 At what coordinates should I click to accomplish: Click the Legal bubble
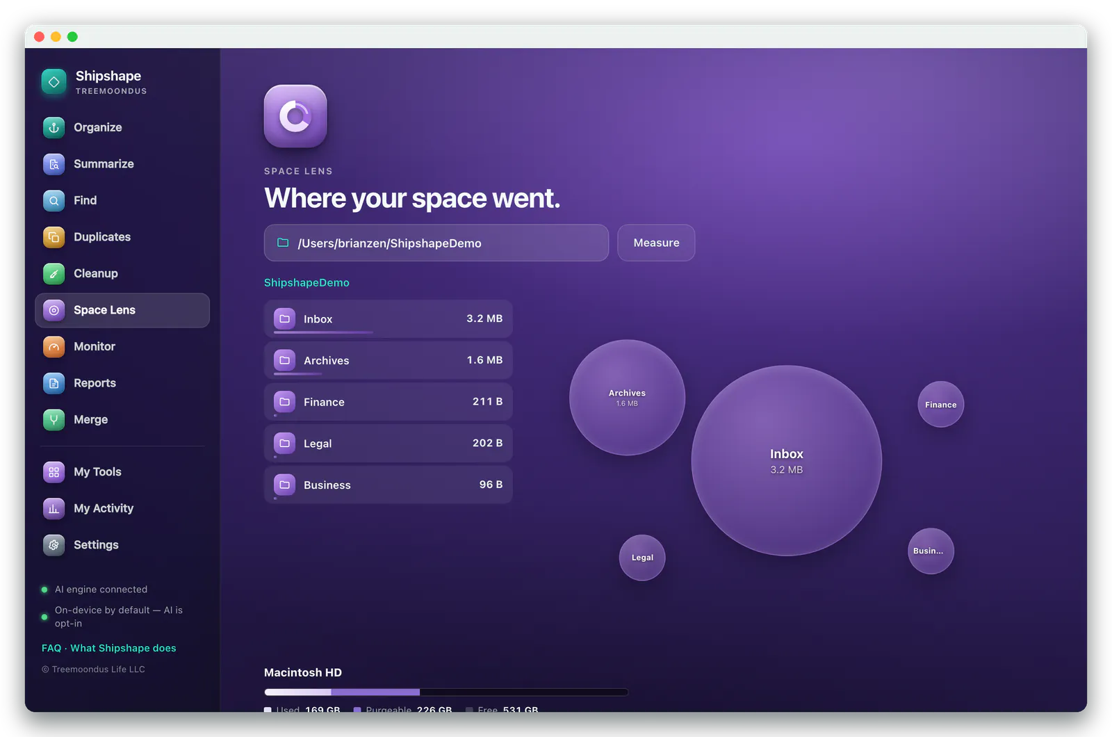click(x=642, y=558)
